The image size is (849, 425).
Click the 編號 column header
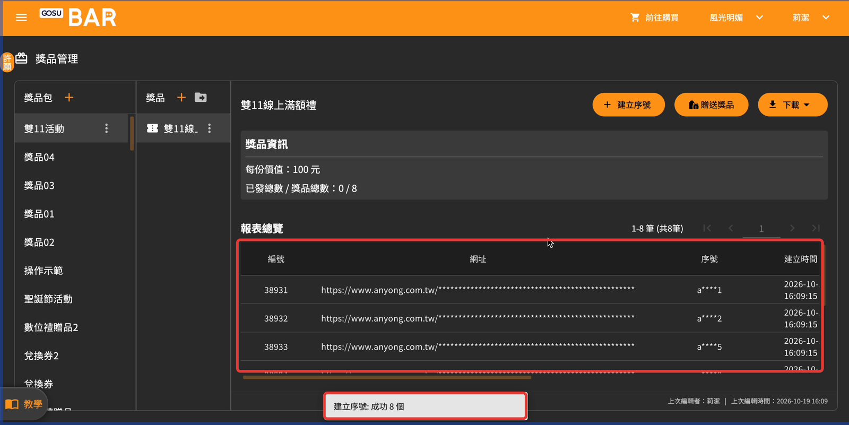276,259
